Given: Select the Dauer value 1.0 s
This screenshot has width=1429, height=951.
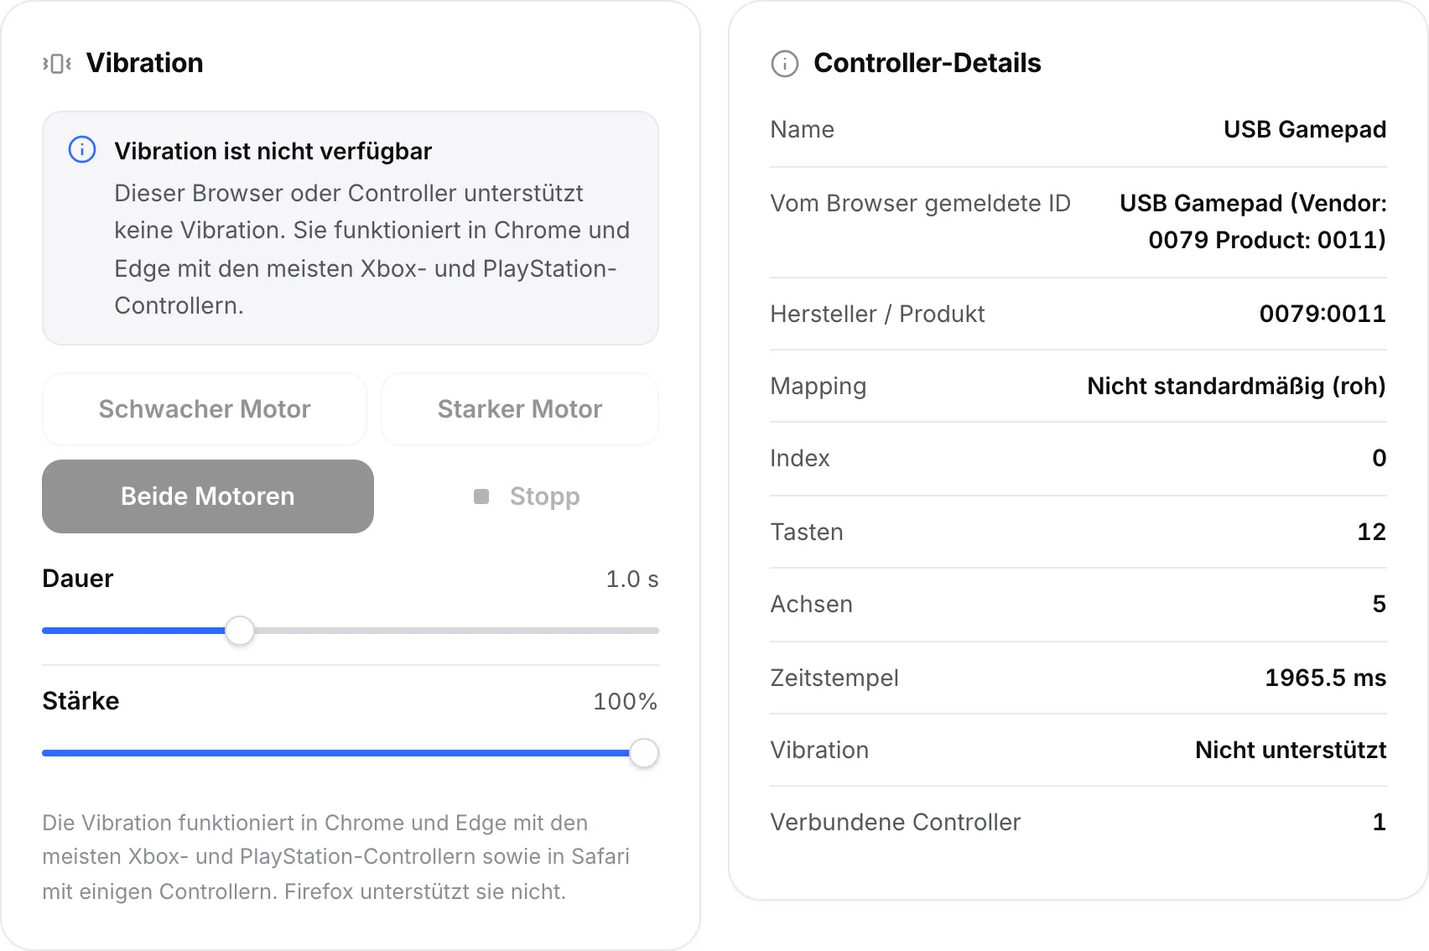Looking at the screenshot, I should (632, 579).
